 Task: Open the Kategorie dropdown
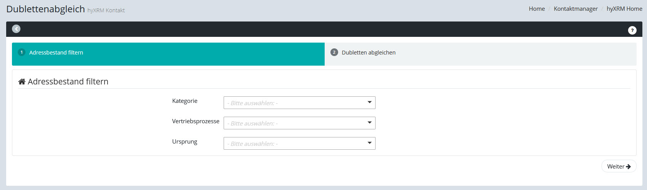point(299,103)
